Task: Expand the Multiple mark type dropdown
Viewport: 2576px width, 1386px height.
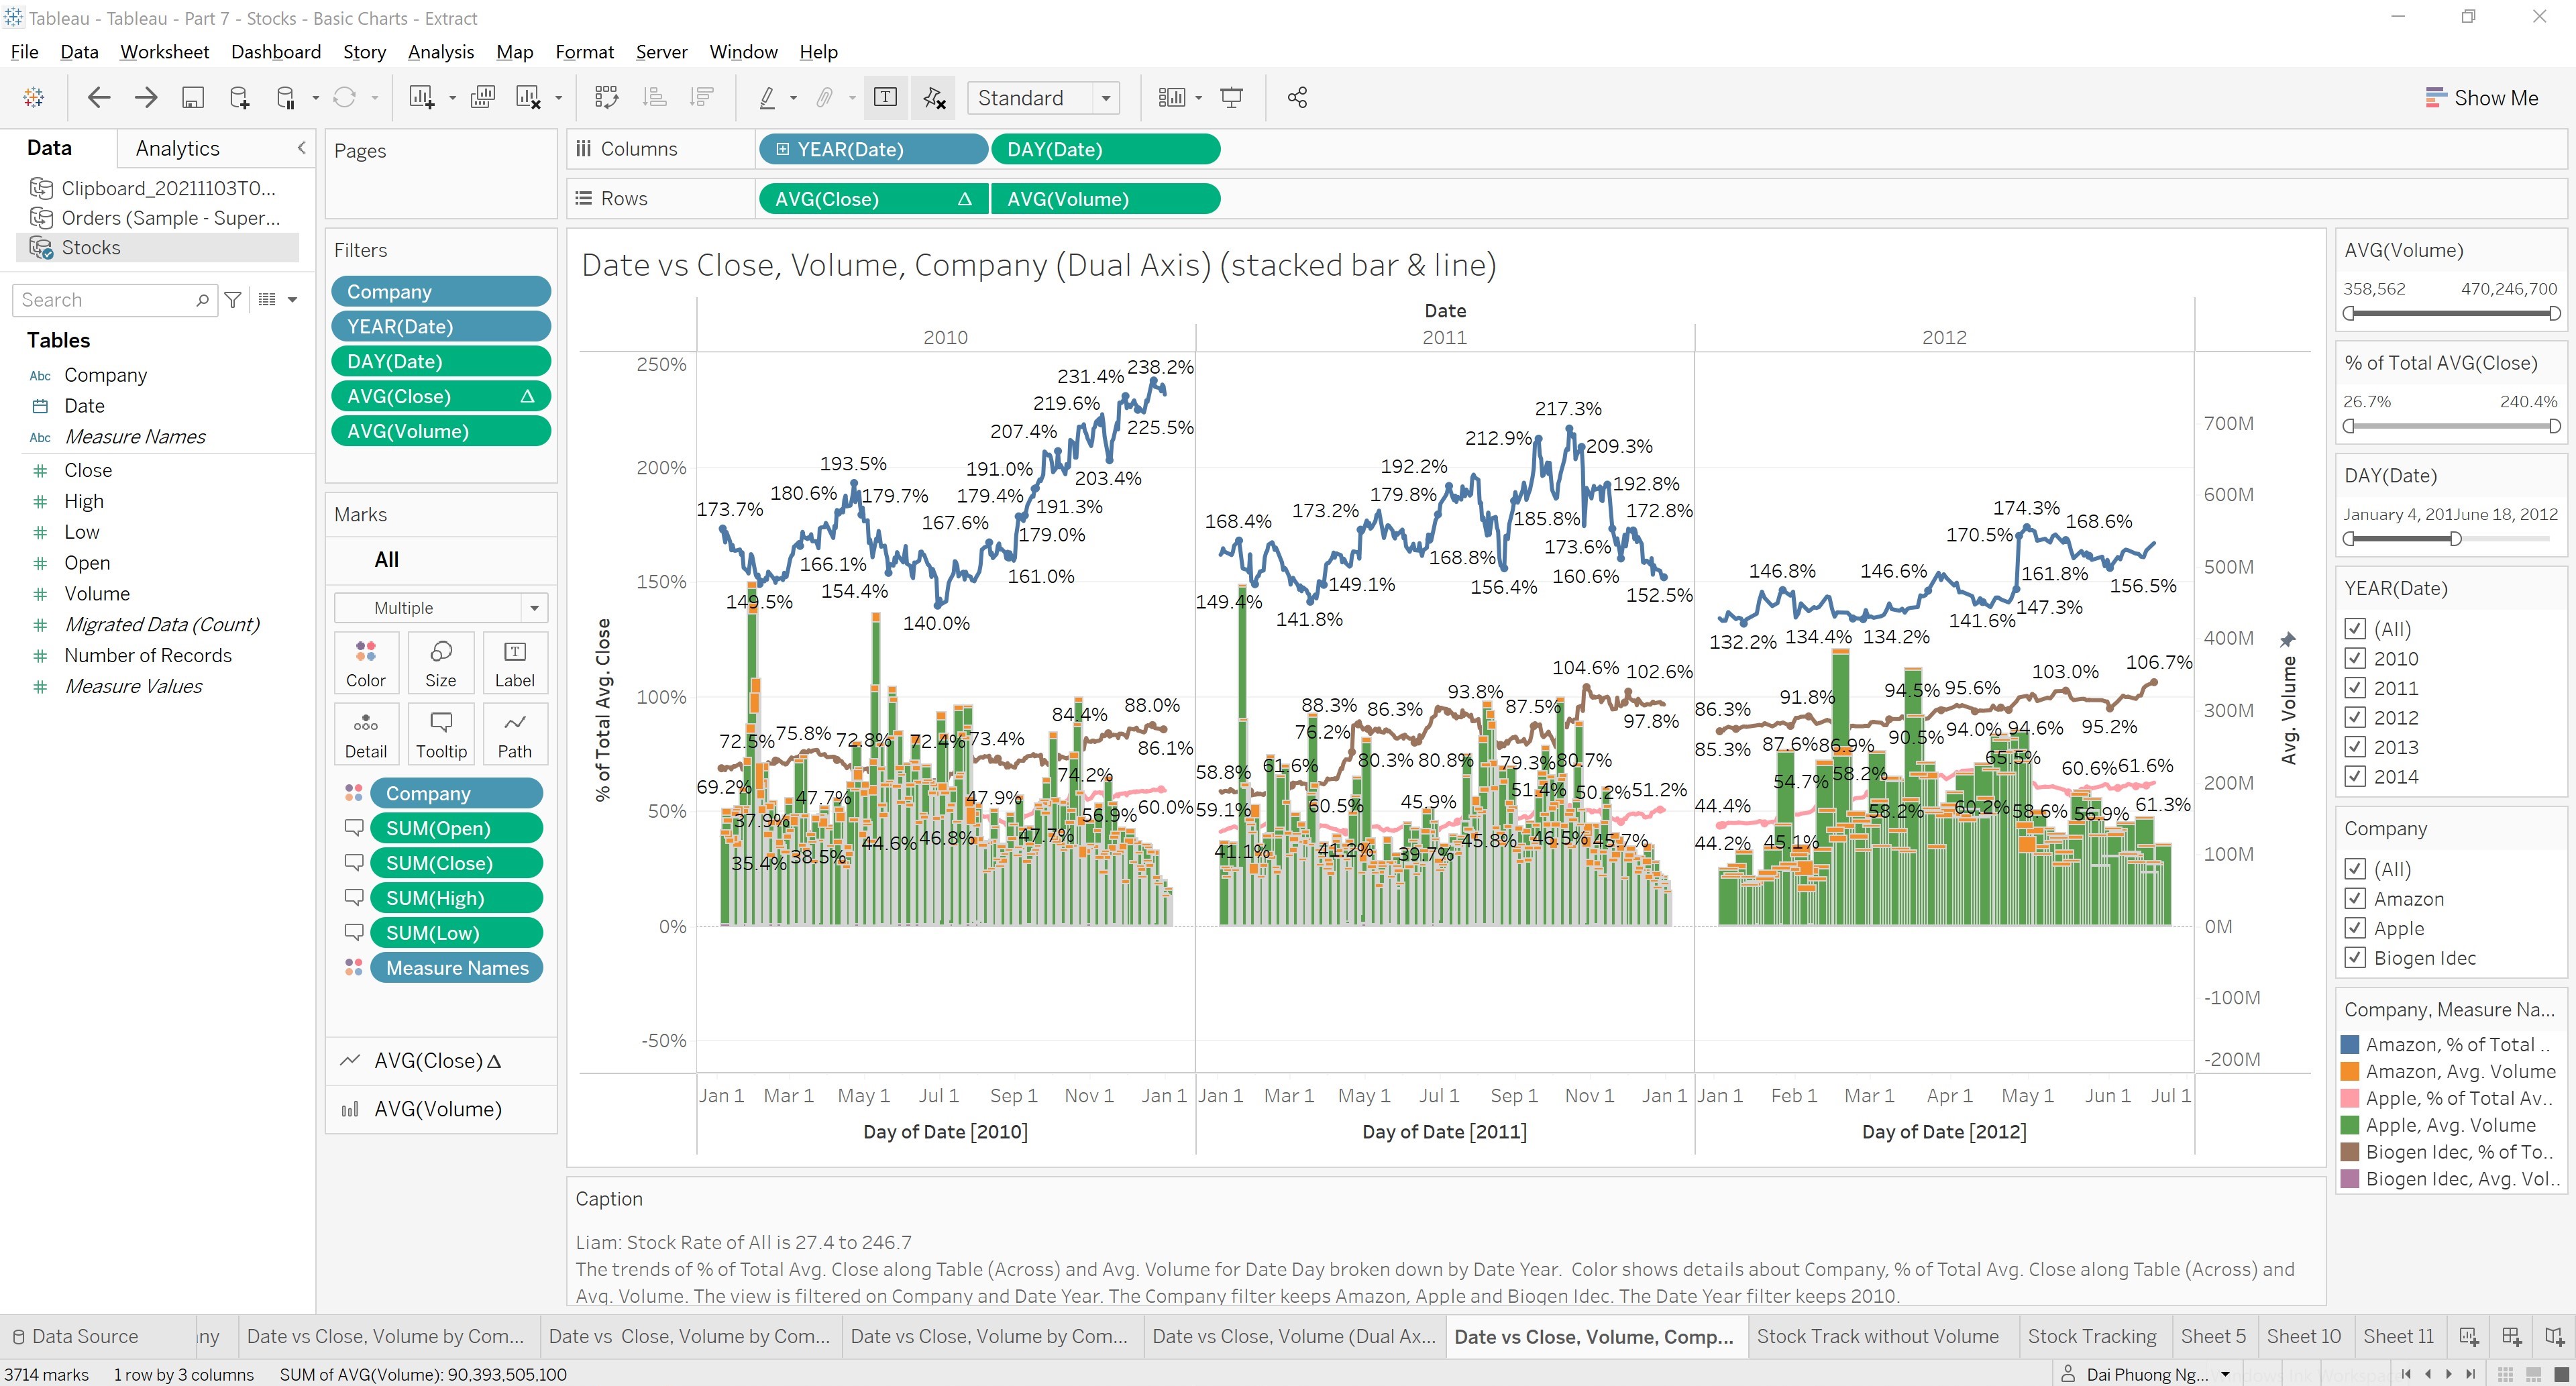Action: coord(536,607)
